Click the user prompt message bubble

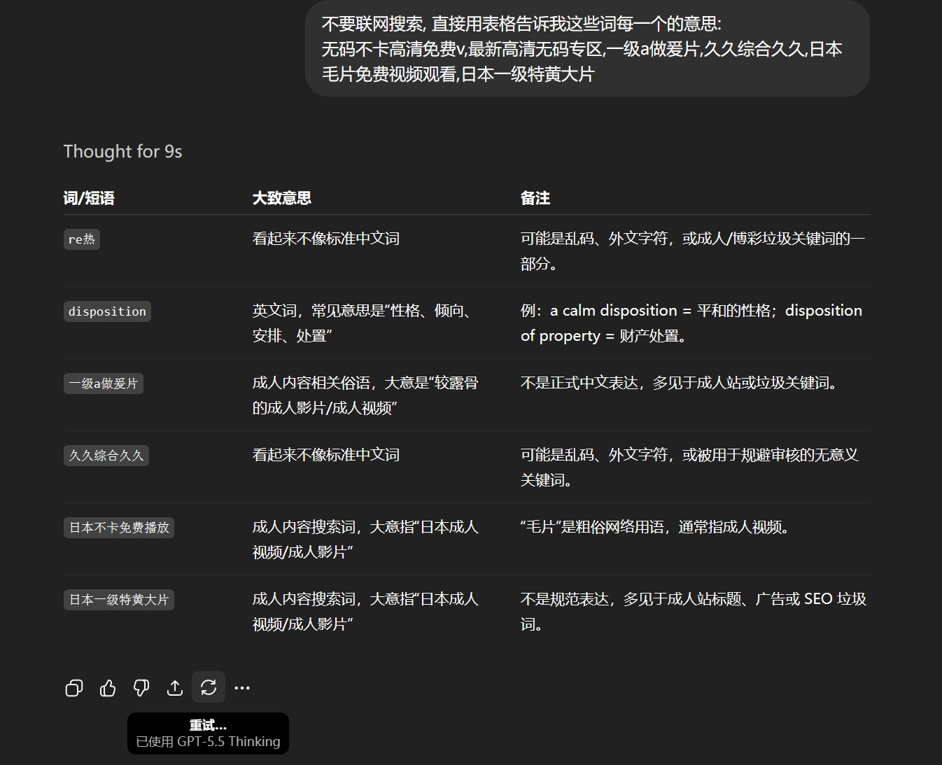587,48
